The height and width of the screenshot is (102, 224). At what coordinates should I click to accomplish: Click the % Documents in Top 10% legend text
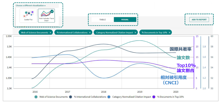(170, 97)
